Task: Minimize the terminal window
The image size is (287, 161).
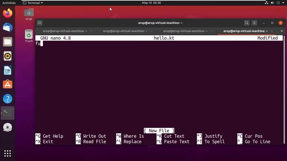Action: tap(264, 23)
